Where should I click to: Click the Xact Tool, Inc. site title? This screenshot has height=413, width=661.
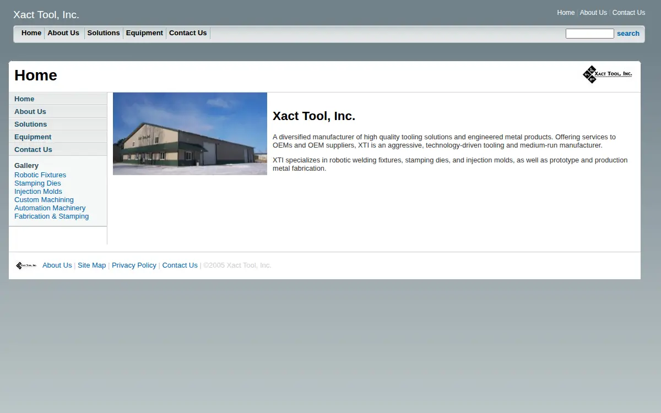pos(46,15)
